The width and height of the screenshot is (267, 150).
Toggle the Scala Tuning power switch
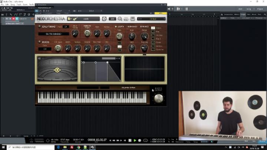coord(39,27)
